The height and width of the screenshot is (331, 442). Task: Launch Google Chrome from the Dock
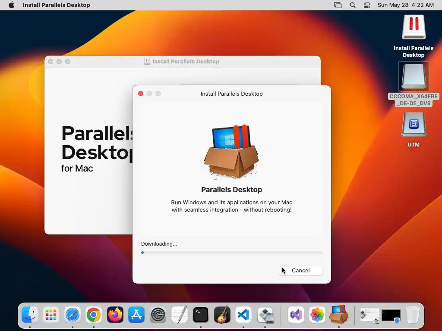coord(94,314)
